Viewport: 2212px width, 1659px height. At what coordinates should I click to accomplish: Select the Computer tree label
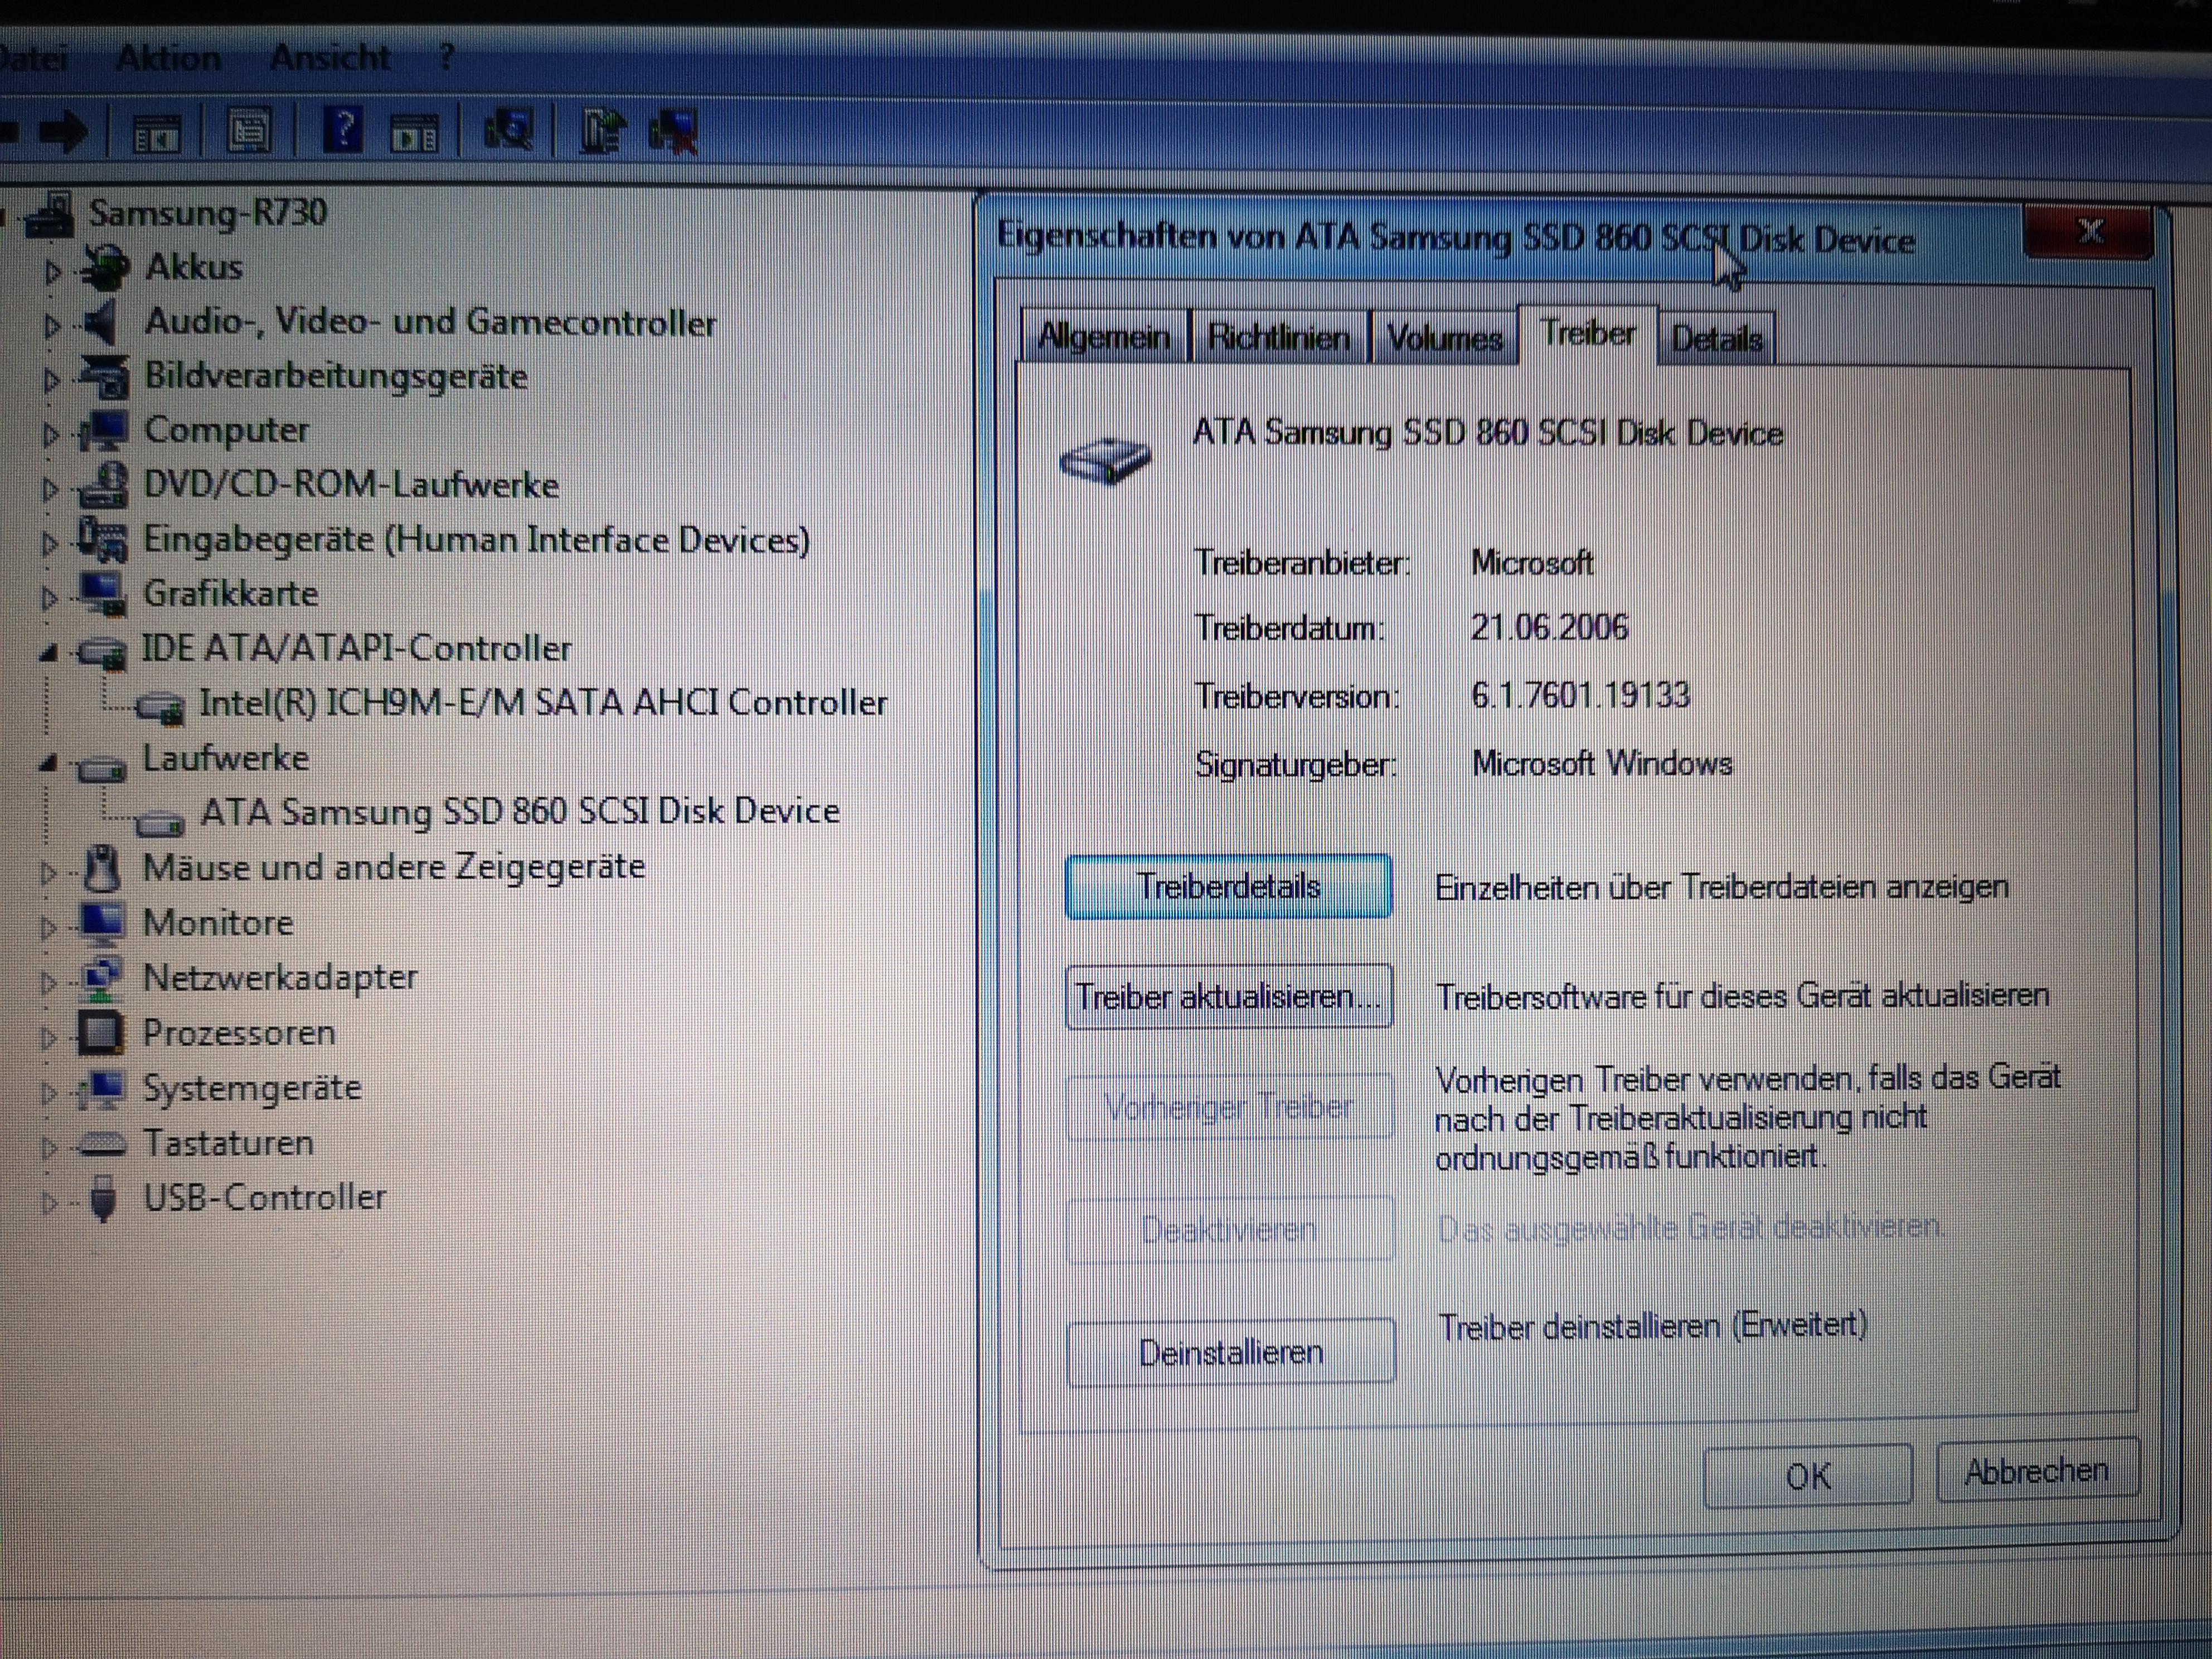point(227,431)
